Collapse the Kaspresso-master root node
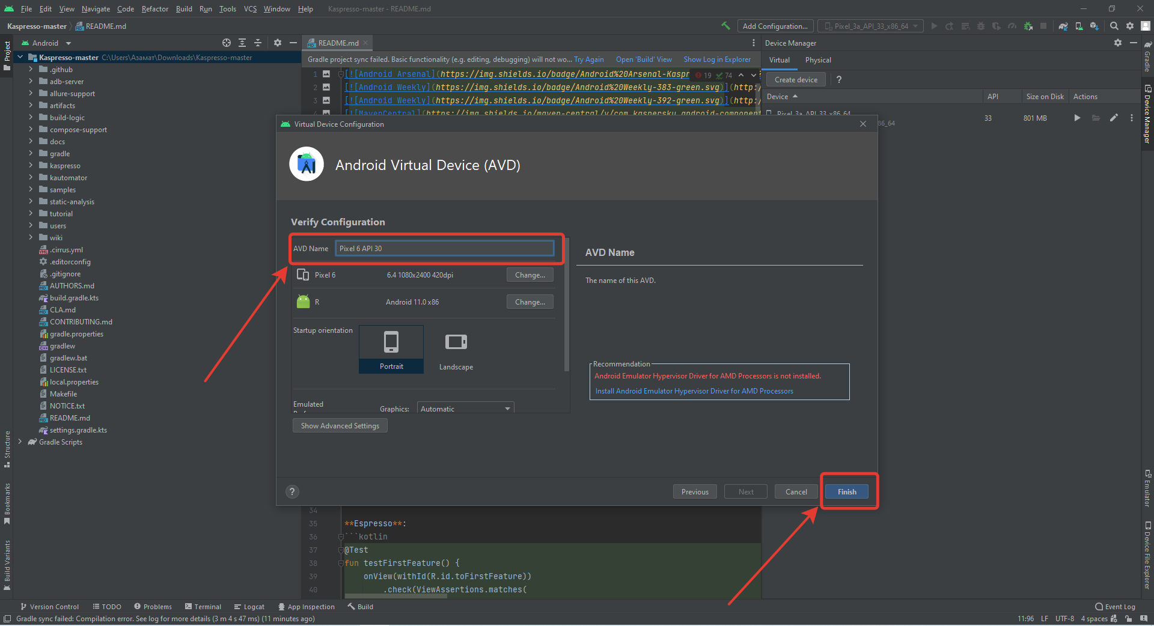Screen dimensions: 1154x626 20,57
